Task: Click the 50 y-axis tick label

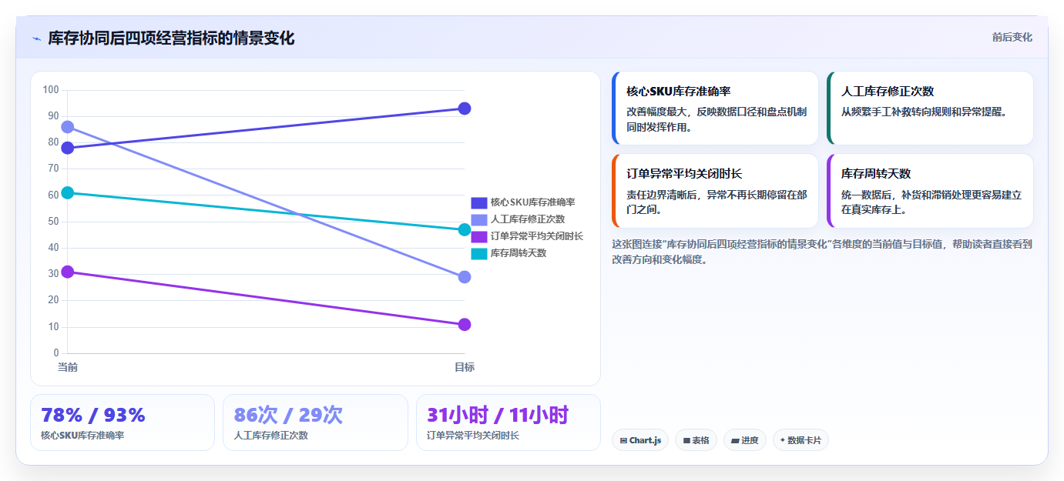Action: (53, 222)
